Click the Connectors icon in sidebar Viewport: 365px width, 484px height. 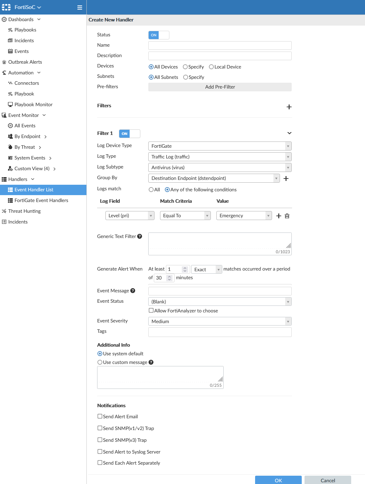tap(10, 83)
